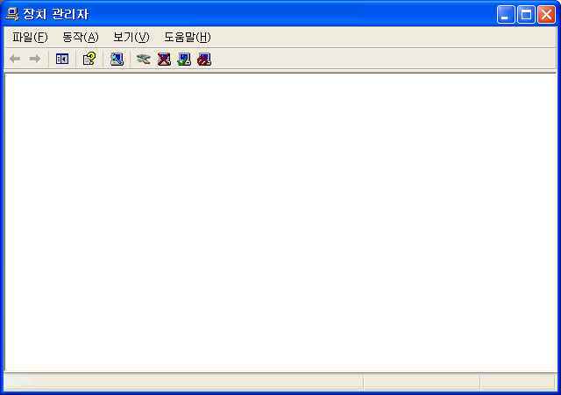
Task: Toggle the show/hide console tree icon
Action: tap(62, 59)
